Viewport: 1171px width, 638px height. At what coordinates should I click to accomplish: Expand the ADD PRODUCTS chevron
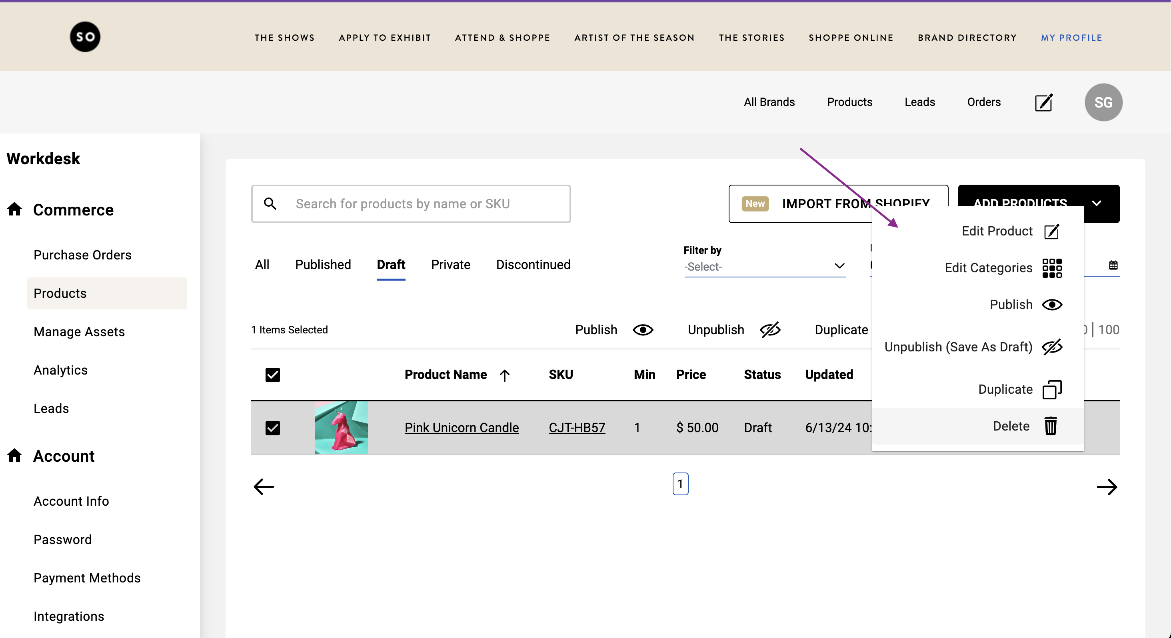click(x=1098, y=203)
